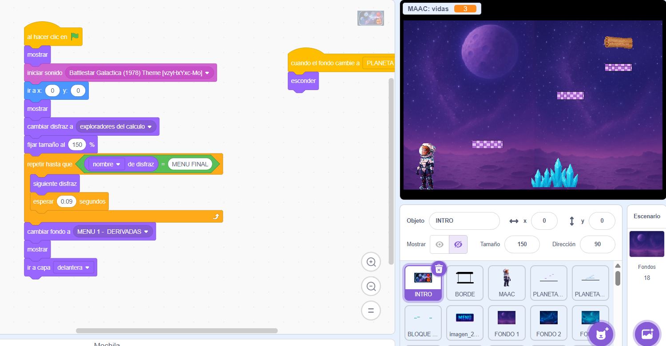Hide the sprite using crossed-eye button
Viewport: 666px width, 346px height.
pos(458,244)
